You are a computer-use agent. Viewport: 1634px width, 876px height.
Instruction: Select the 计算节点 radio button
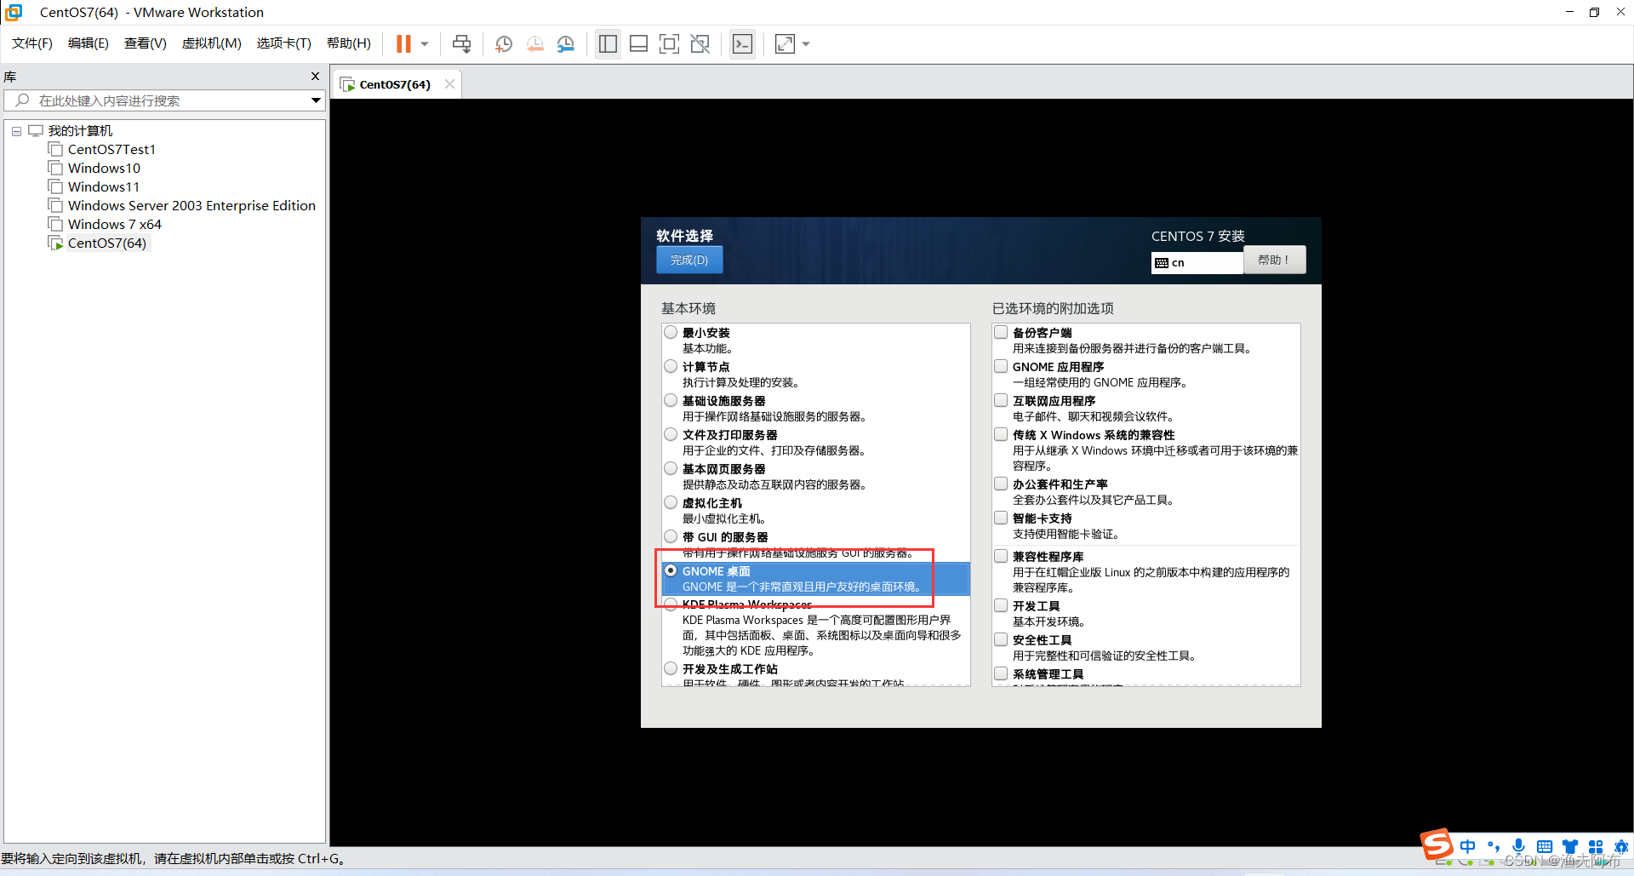tap(671, 367)
